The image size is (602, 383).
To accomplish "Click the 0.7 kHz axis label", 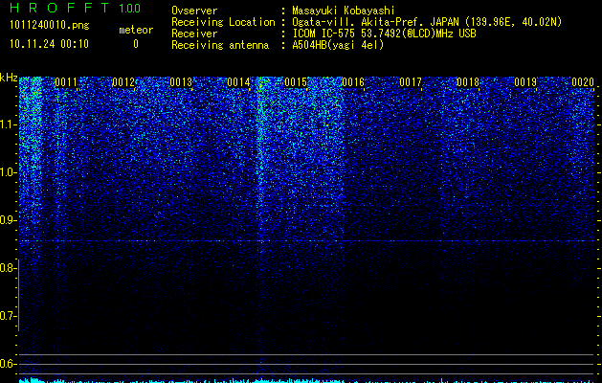I will click(x=8, y=316).
